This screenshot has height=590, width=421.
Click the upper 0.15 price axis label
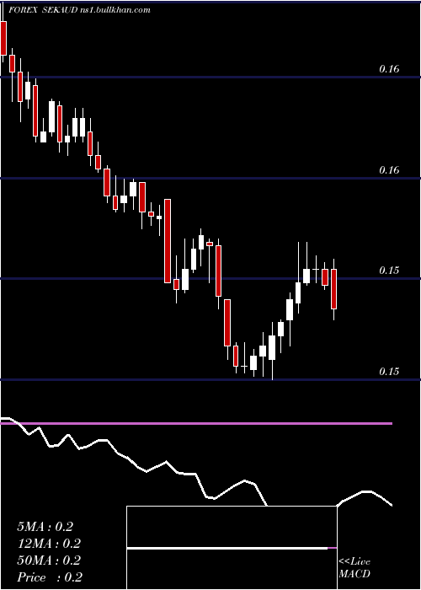click(389, 271)
